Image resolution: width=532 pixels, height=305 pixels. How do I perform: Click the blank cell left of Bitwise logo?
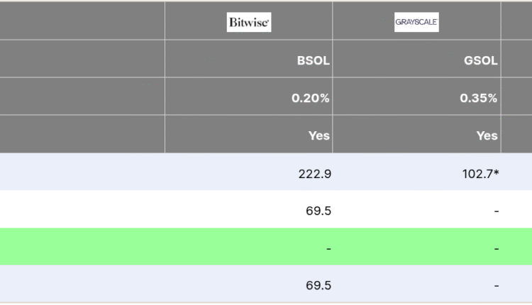click(x=82, y=23)
